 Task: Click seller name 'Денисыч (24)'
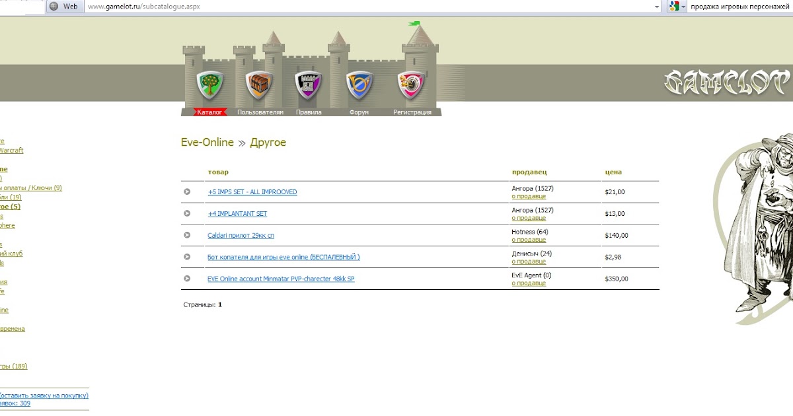pyautogui.click(x=532, y=254)
